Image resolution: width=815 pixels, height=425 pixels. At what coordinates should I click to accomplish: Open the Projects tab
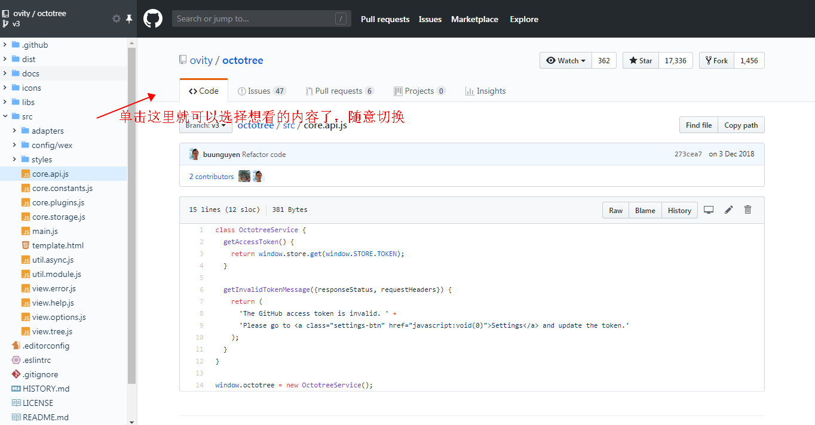[x=419, y=91]
